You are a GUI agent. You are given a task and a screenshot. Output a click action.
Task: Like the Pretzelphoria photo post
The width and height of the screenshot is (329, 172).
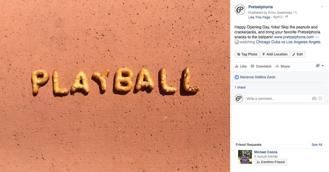click(x=241, y=66)
